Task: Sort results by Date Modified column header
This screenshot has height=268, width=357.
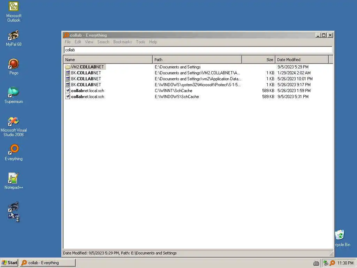Action: pos(302,59)
